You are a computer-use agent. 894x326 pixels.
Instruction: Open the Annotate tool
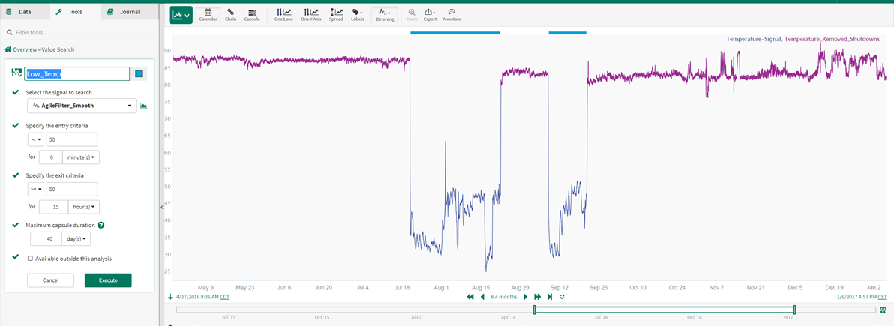coord(451,14)
